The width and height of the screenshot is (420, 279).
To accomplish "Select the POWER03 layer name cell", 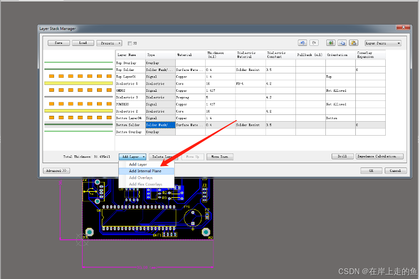I will tap(130, 104).
